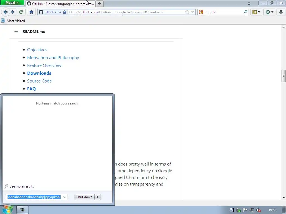
Task: Focus the address bar URL field
Action: (126, 12)
